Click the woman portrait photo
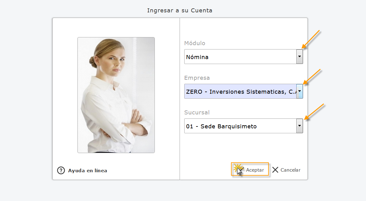366x201 pixels. coord(116,95)
